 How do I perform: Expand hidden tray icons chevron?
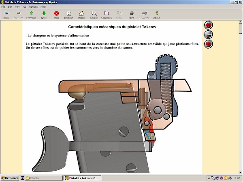pyautogui.click(x=209, y=178)
